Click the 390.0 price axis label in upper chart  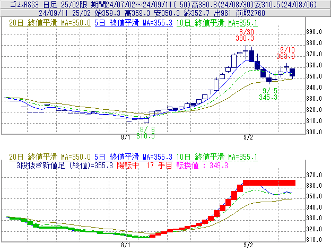(314, 32)
